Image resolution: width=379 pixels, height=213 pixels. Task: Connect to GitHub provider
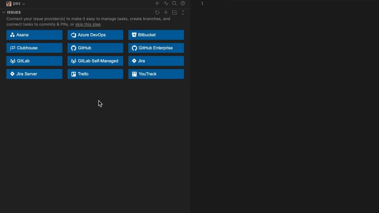point(95,48)
